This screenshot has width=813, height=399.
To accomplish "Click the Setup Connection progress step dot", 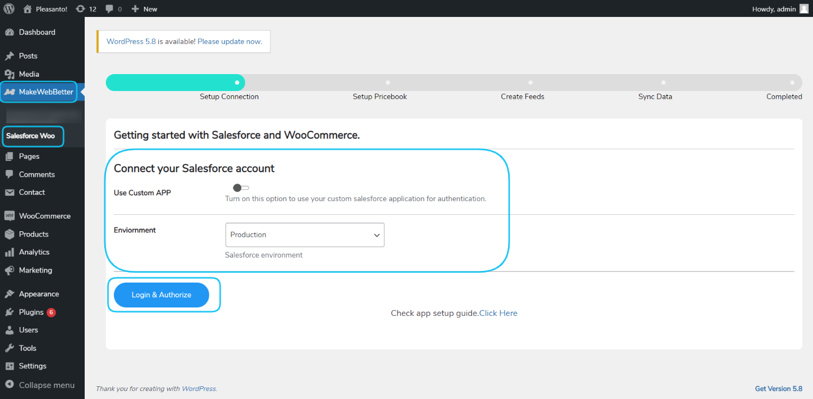I will tap(237, 83).
